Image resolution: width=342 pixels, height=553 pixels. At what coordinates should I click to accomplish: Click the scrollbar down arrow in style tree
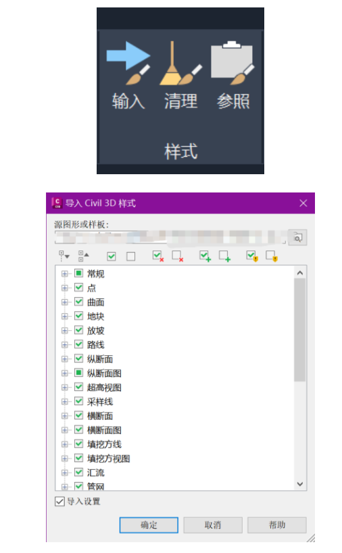(300, 484)
